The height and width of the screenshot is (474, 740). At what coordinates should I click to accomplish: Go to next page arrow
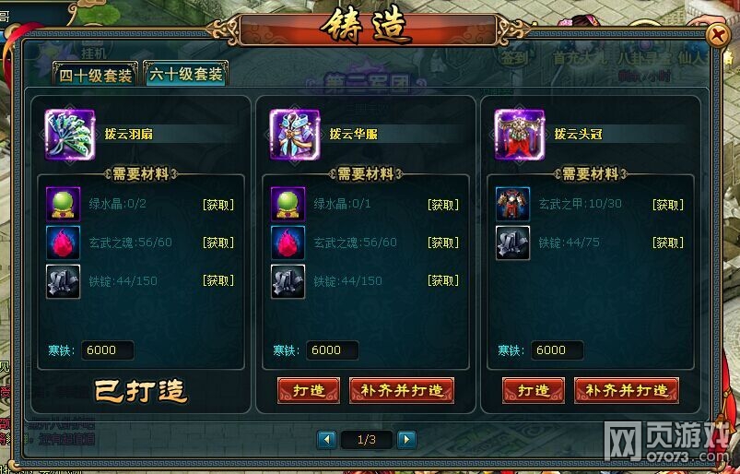tap(406, 440)
